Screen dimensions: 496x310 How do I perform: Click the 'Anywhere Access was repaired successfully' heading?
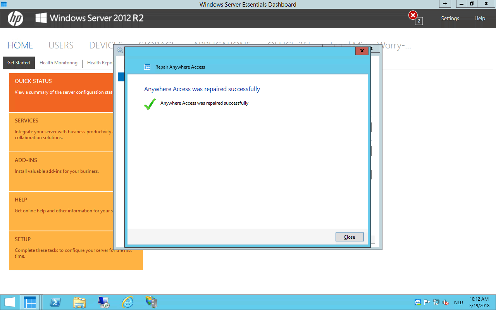click(x=202, y=89)
